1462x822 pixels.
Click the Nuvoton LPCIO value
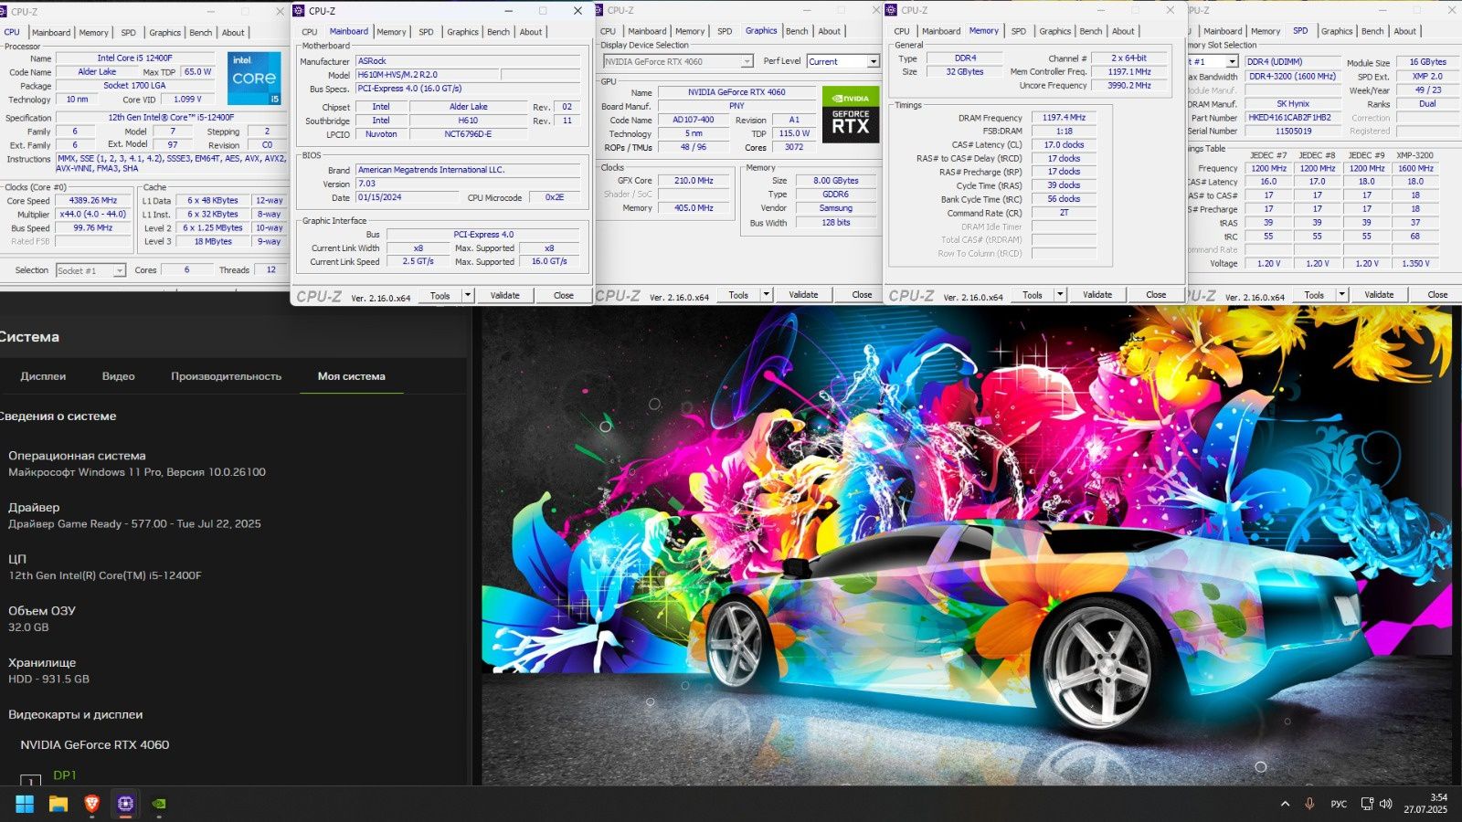click(381, 134)
